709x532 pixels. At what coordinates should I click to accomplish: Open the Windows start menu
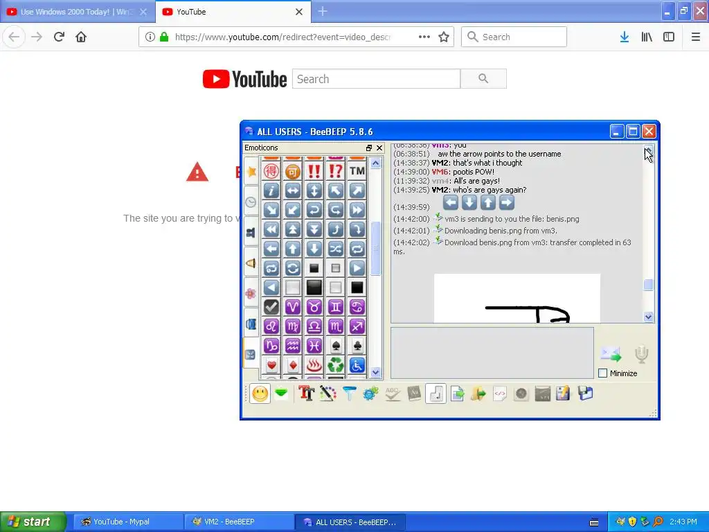click(33, 522)
